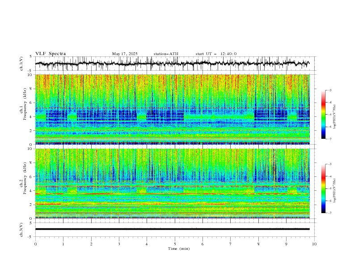Image resolution: width=354 pixels, height=274 pixels.
Task: Click the "6" kHz tick on ch.2 frequency axis
Action: (32, 177)
